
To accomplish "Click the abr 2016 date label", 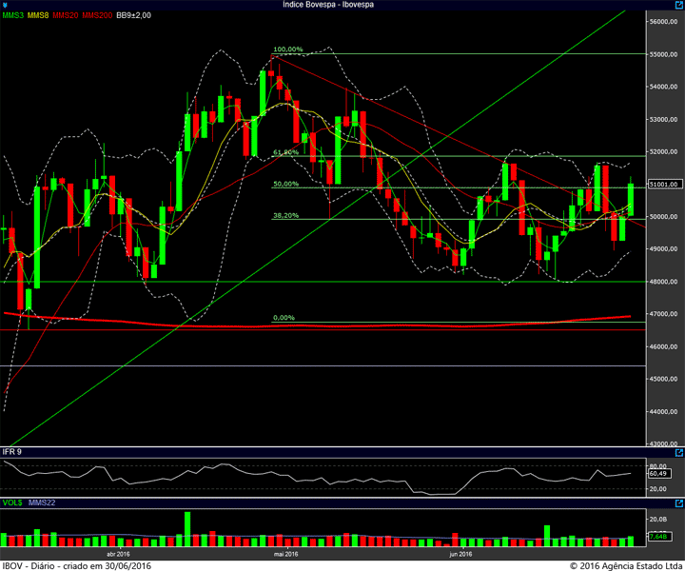I will [x=118, y=554].
